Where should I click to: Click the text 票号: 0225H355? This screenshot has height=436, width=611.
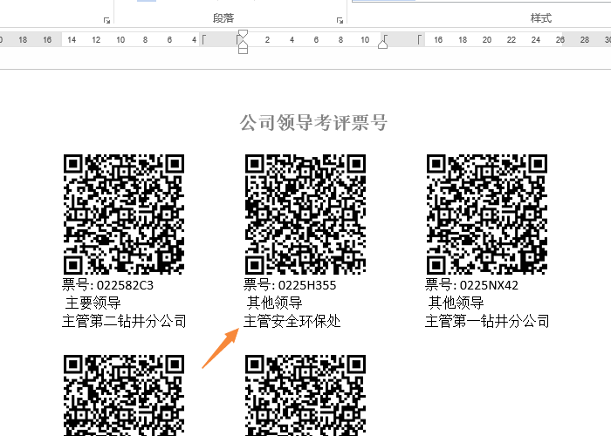click(x=290, y=285)
